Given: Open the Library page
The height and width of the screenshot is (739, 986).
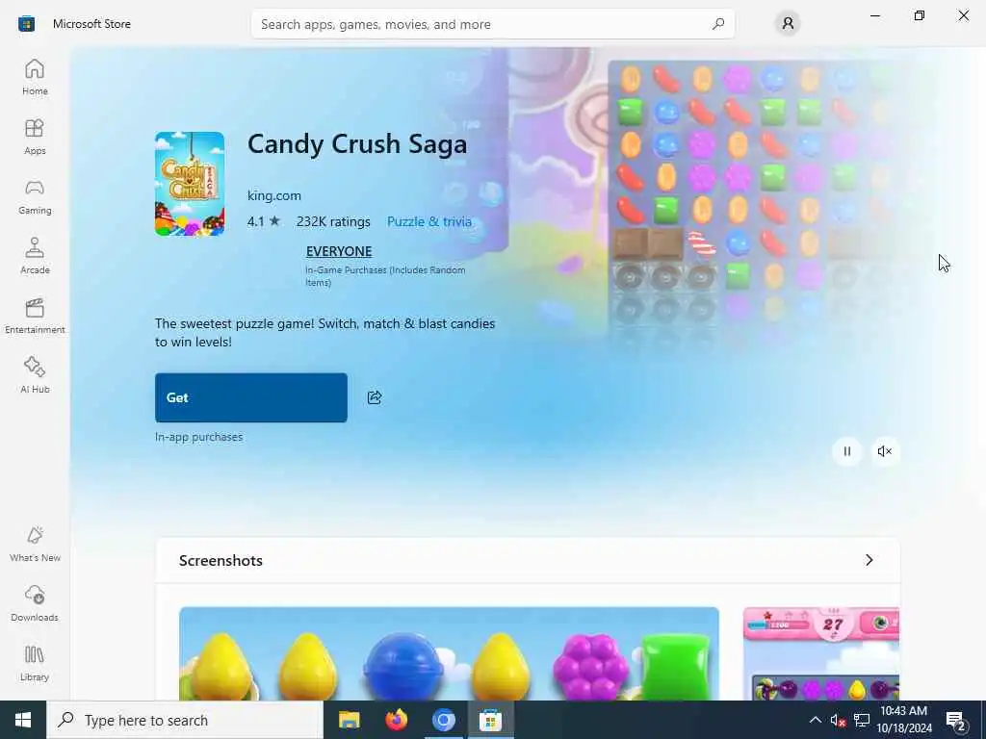Looking at the screenshot, I should point(35,664).
